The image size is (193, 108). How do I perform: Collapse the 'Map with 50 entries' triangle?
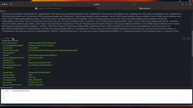pyautogui.click(x=2, y=40)
